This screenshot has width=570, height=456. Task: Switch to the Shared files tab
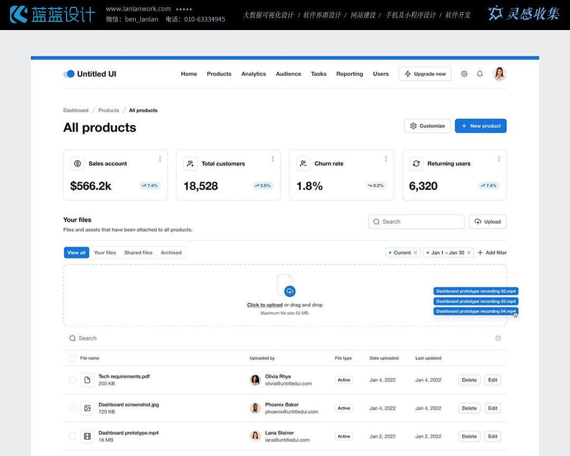[x=138, y=253]
